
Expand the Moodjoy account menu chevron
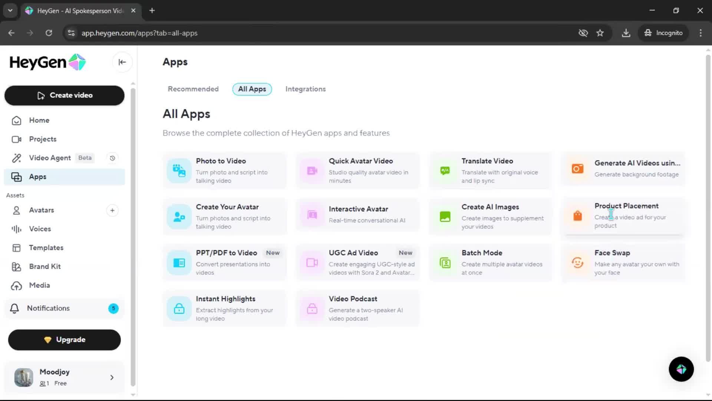(112, 378)
